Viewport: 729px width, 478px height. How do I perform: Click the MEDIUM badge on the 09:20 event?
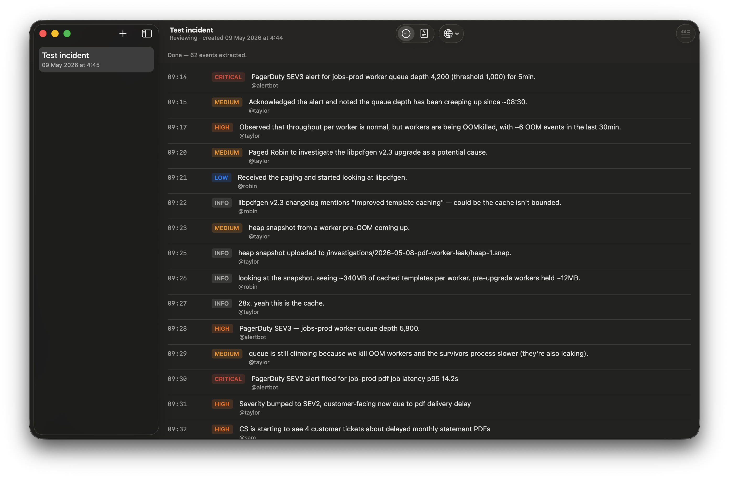coord(227,152)
